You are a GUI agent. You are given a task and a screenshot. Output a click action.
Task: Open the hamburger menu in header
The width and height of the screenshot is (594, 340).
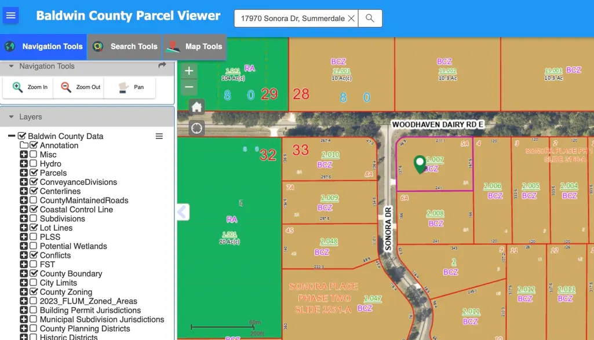[x=10, y=16]
